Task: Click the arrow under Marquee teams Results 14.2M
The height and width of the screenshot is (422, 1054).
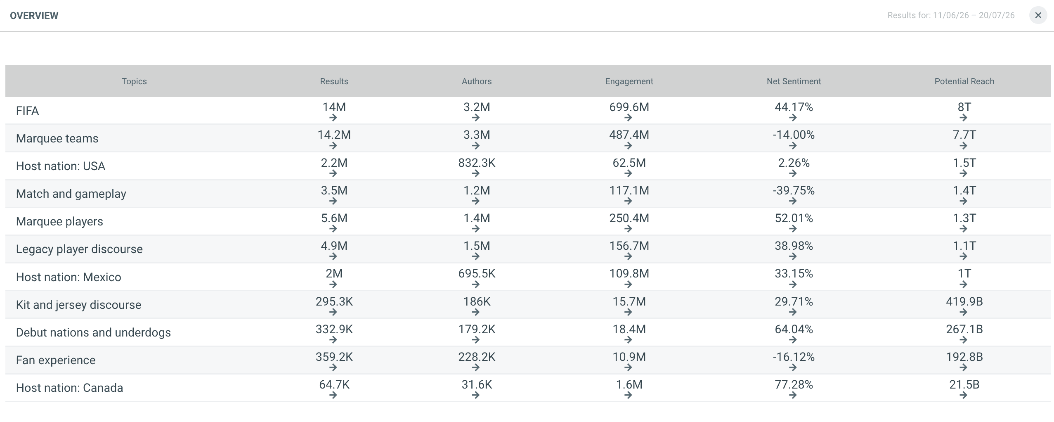Action: pos(333,146)
